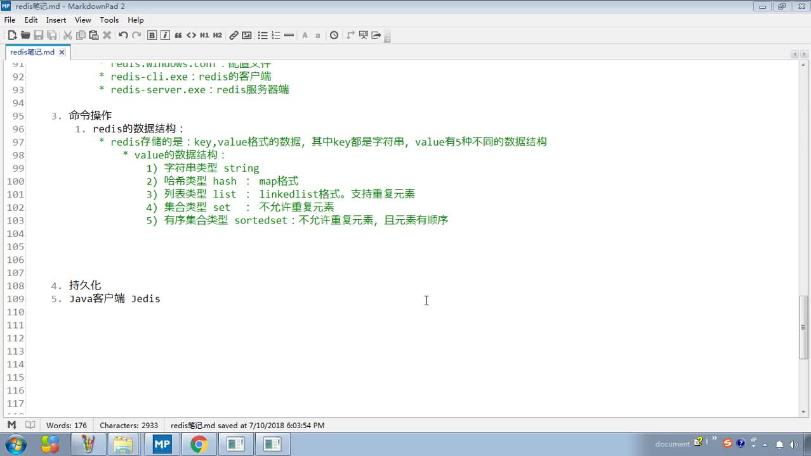Open the Tools menu
Screen dimensions: 811x456
coord(109,20)
